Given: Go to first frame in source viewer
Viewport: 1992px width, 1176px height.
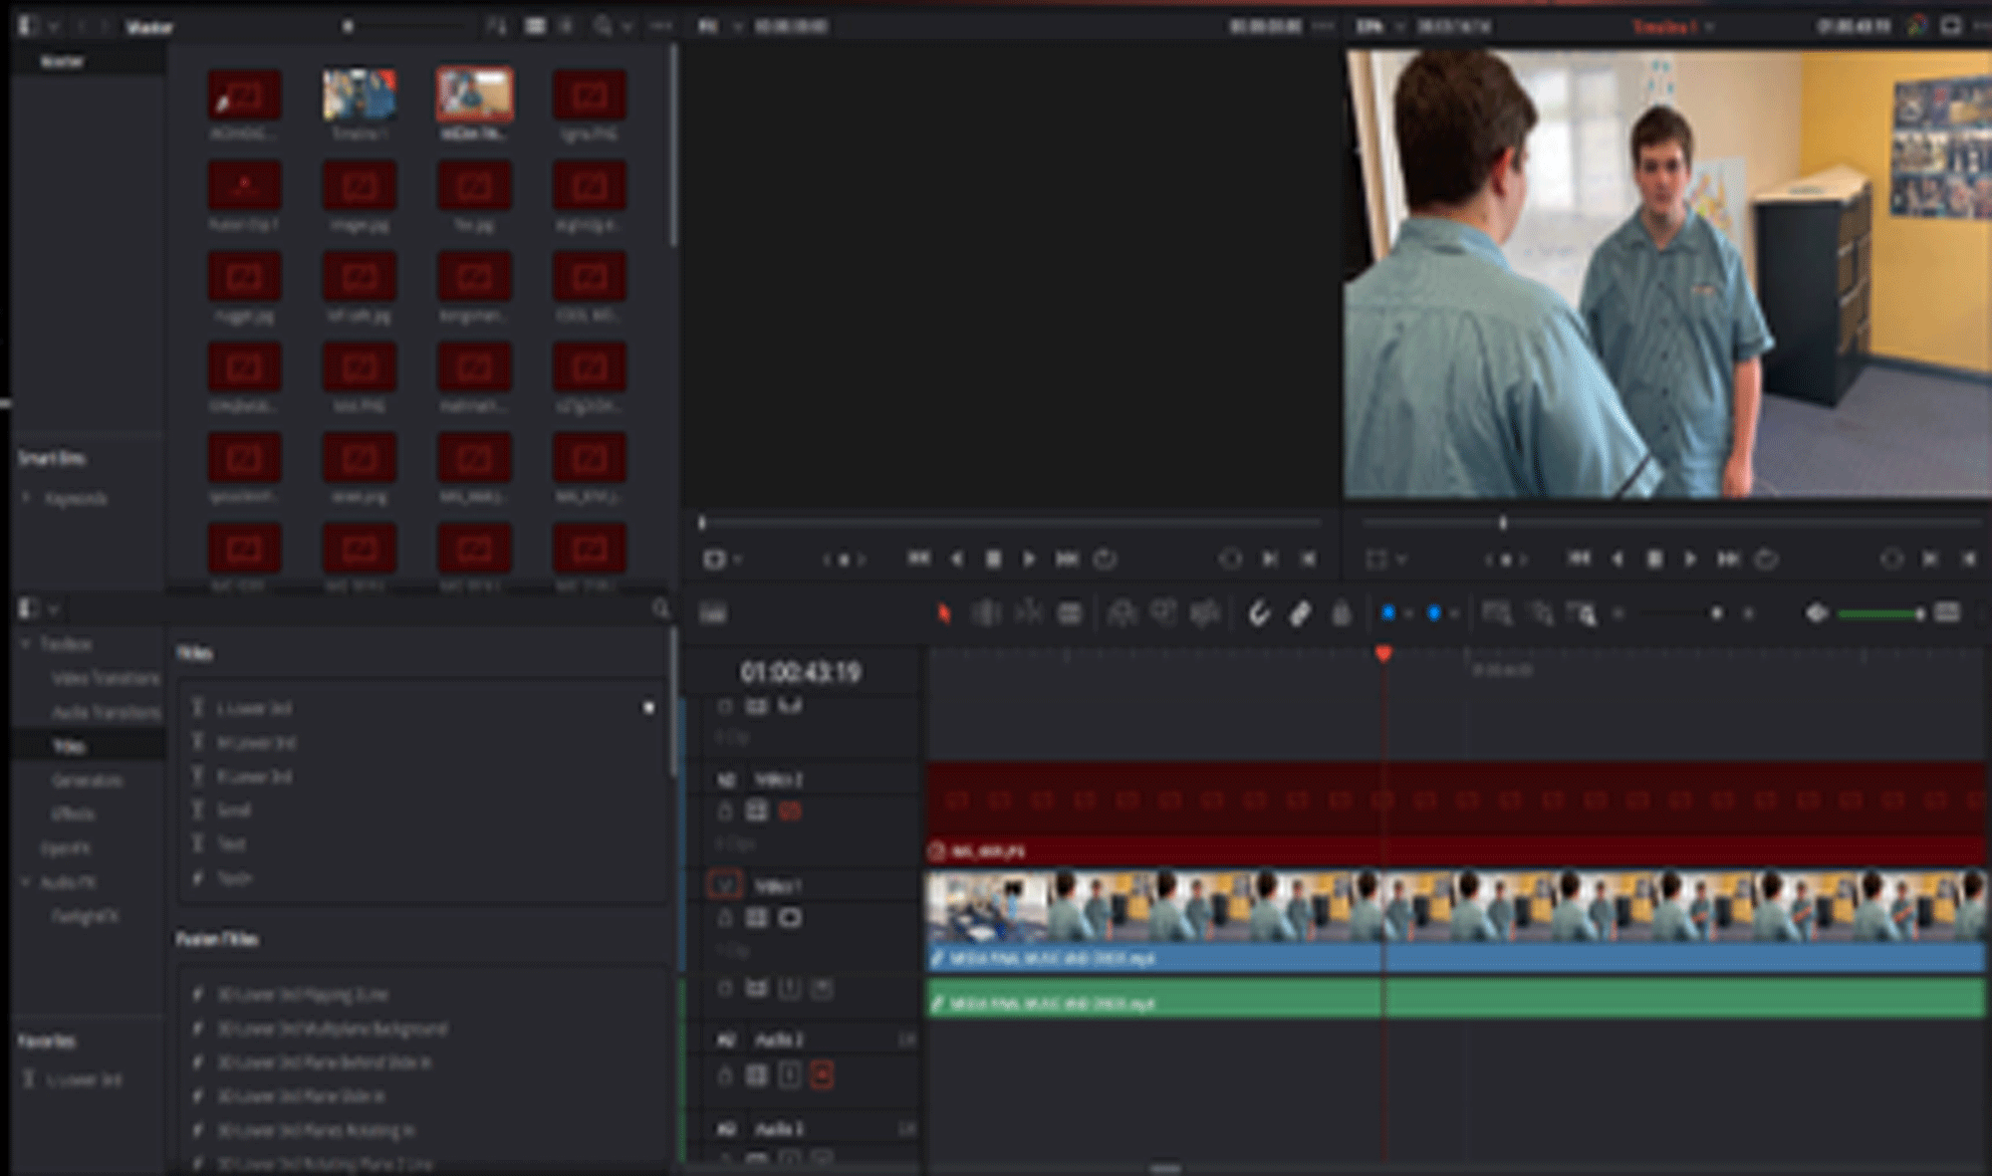Looking at the screenshot, I should (918, 560).
